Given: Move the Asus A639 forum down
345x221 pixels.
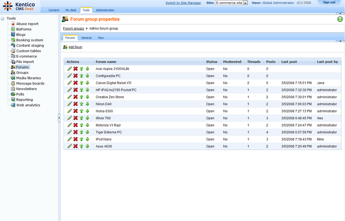Looking at the screenshot, I should [x=87, y=146].
